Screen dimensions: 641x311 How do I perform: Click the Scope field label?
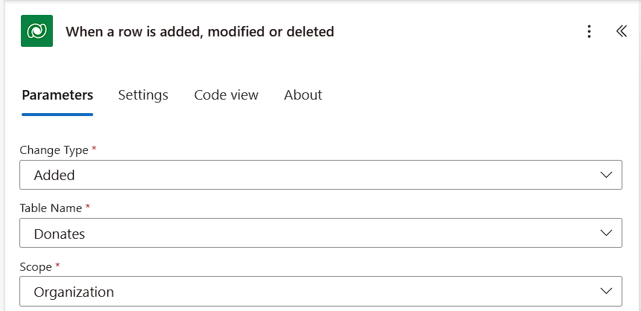pos(36,266)
